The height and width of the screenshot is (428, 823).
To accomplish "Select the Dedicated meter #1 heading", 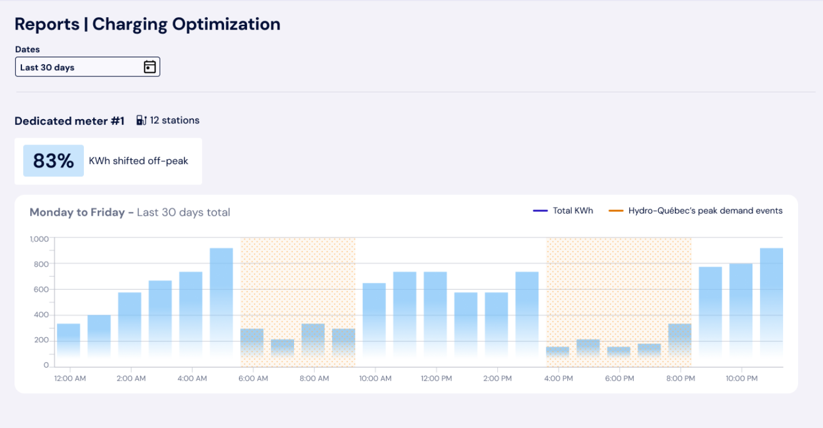I will (69, 121).
